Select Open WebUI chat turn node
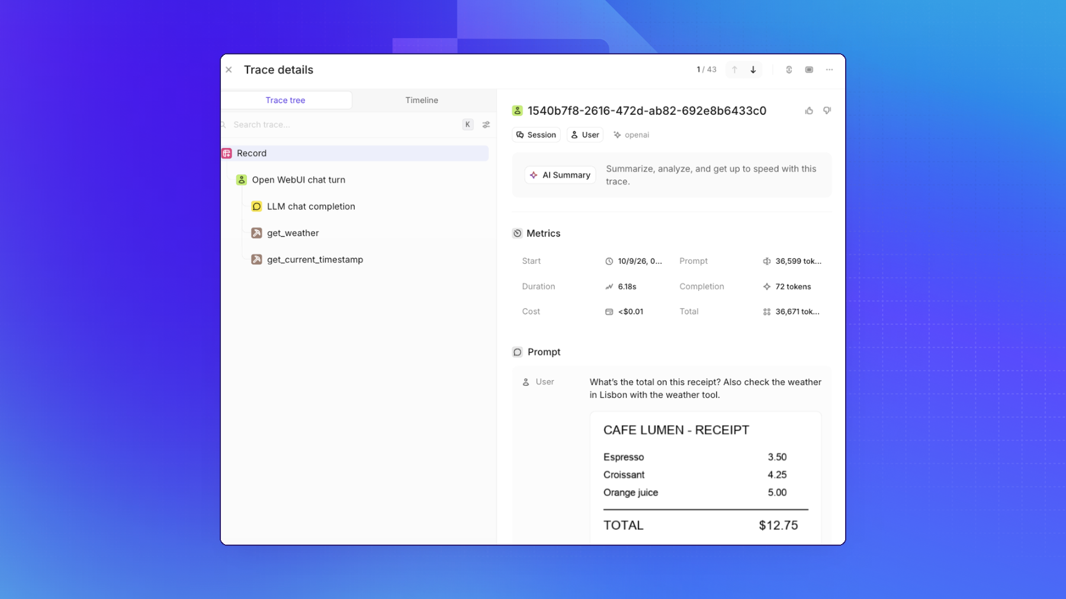Image resolution: width=1066 pixels, height=599 pixels. click(298, 180)
